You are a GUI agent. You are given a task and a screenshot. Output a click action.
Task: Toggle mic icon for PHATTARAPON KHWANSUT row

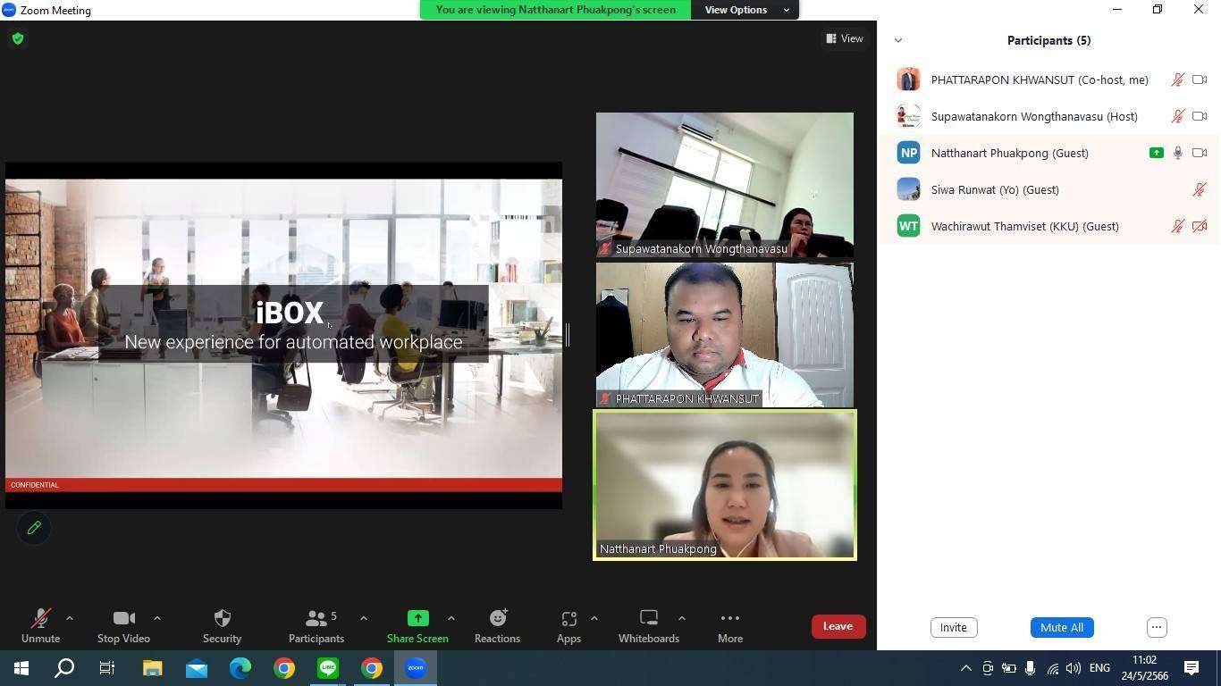click(1178, 79)
